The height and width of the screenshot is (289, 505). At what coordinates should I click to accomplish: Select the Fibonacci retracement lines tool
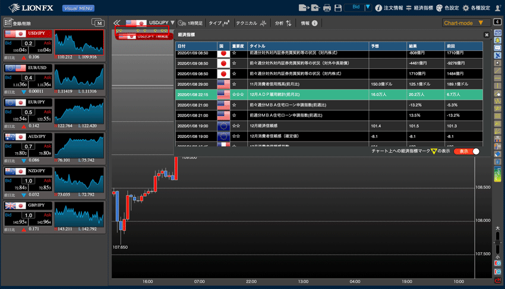pos(498,115)
